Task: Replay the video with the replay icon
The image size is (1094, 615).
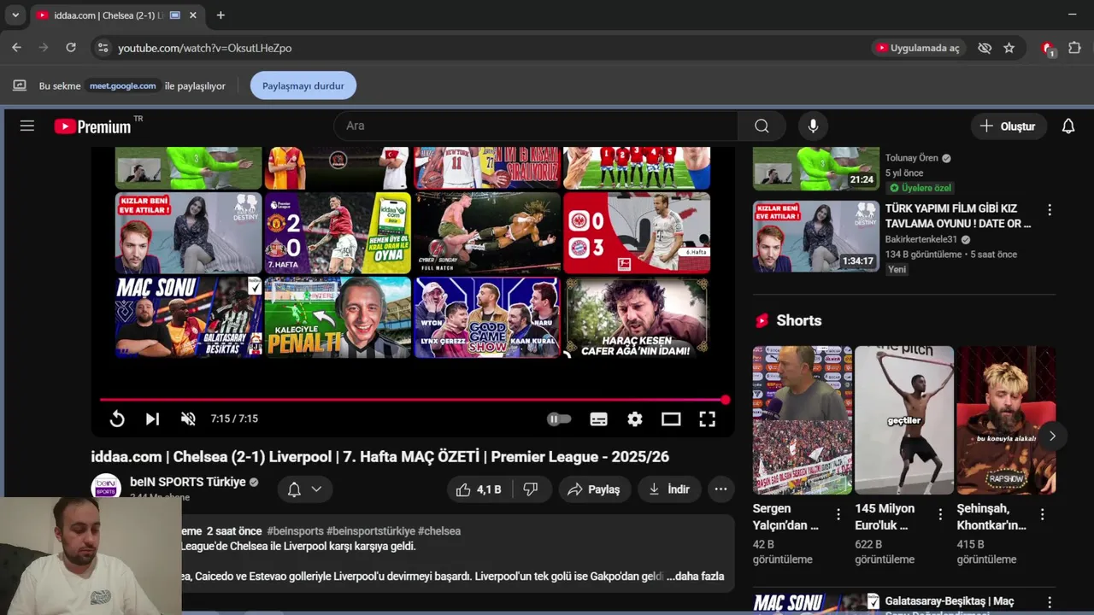Action: click(x=117, y=419)
